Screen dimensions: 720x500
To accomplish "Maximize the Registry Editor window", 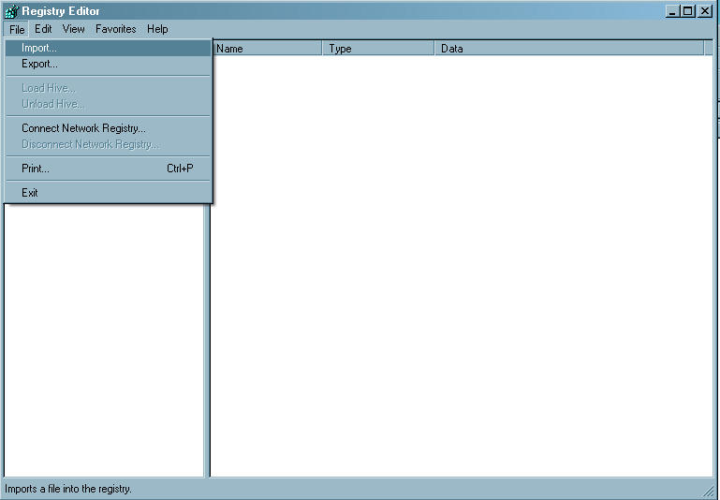I will [688, 11].
